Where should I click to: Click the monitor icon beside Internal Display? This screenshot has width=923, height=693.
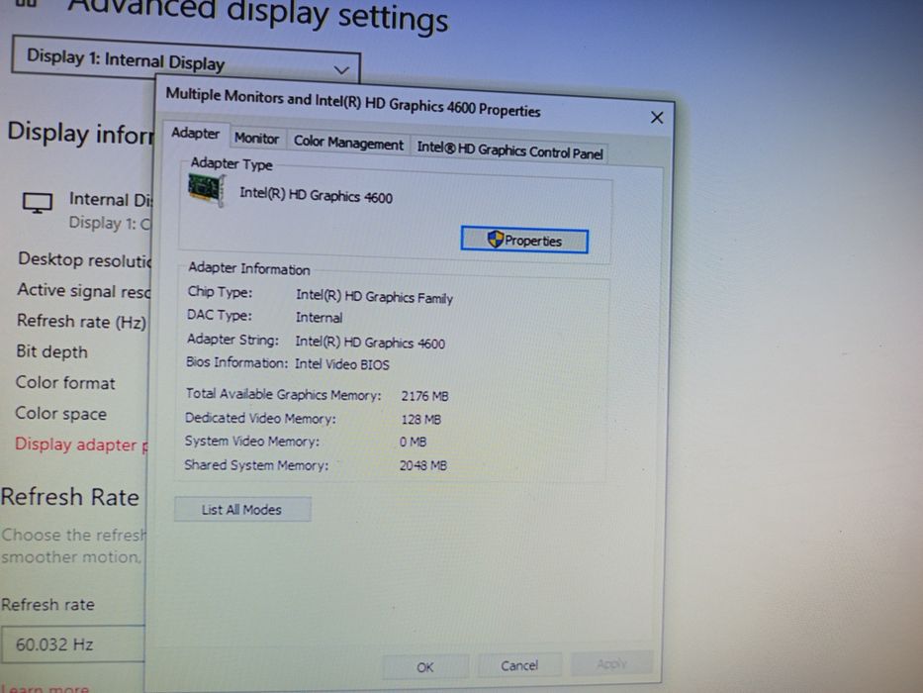tap(37, 203)
